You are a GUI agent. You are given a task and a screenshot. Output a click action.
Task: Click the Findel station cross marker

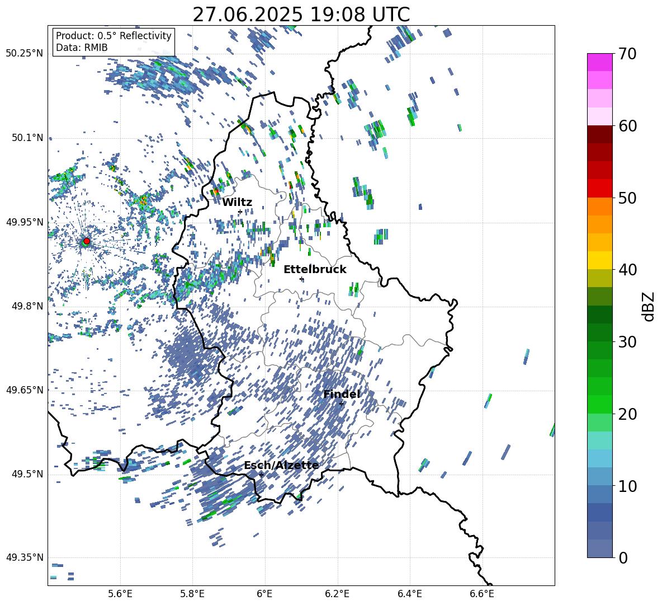point(341,404)
